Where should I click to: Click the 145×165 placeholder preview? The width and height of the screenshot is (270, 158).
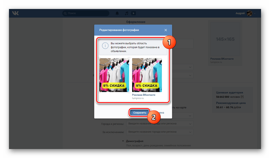[x=225, y=39]
